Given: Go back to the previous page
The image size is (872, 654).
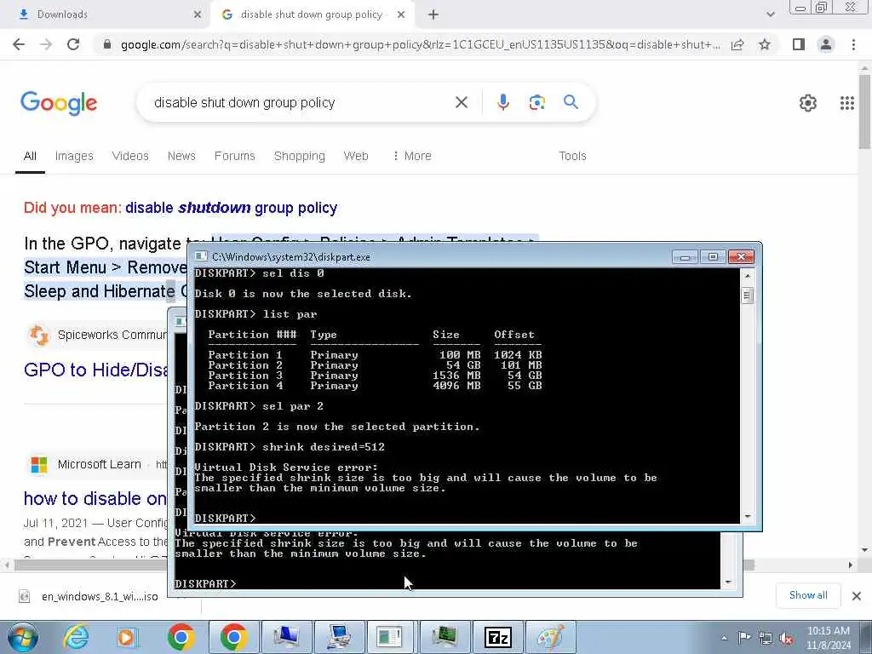Looking at the screenshot, I should 19,44.
